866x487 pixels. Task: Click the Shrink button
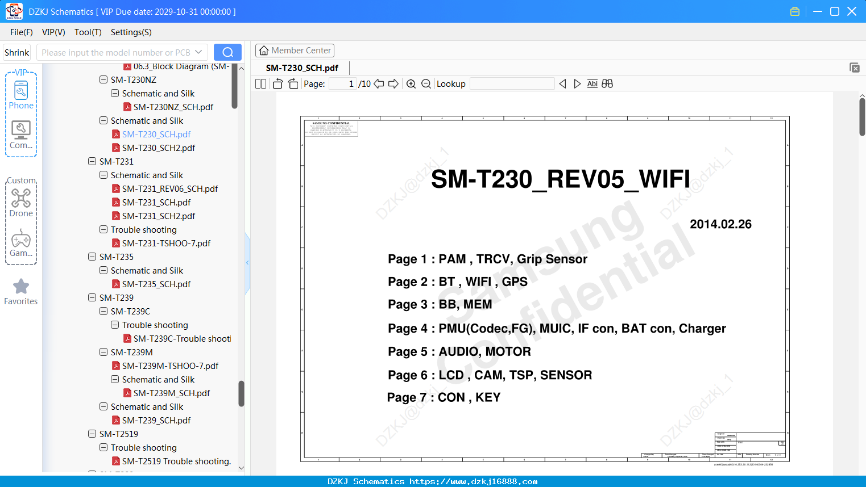click(x=17, y=52)
